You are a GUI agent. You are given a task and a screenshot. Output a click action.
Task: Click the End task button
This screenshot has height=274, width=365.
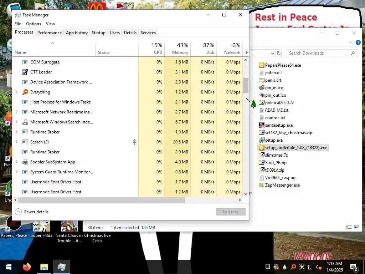point(231,212)
